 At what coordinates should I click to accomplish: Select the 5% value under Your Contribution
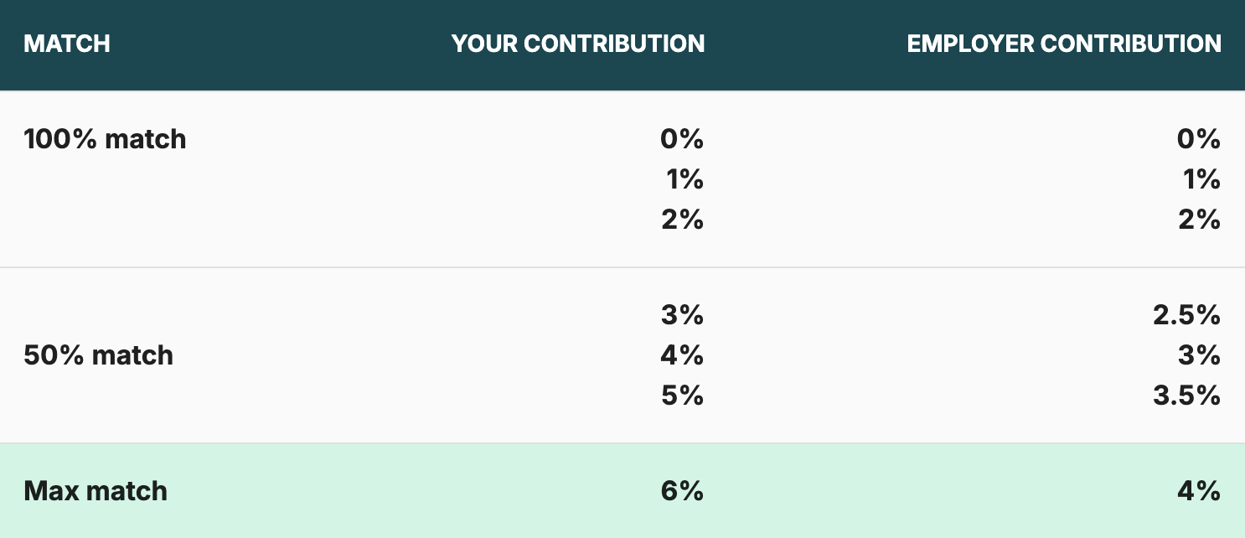(x=682, y=396)
